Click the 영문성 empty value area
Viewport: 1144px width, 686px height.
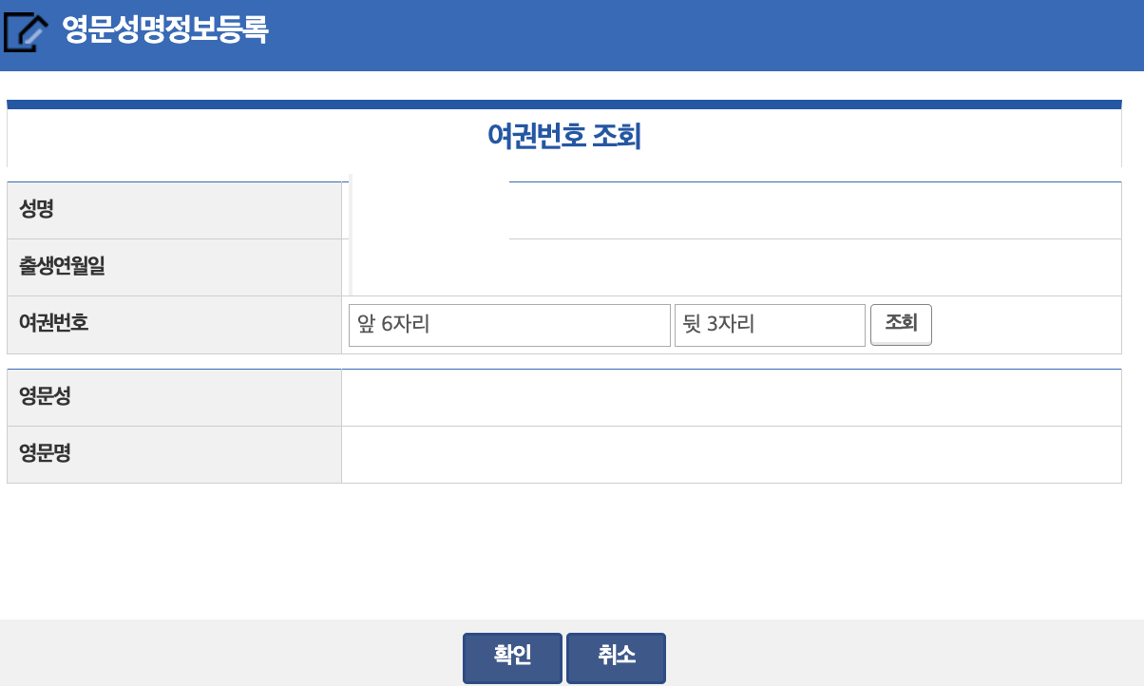click(x=732, y=397)
